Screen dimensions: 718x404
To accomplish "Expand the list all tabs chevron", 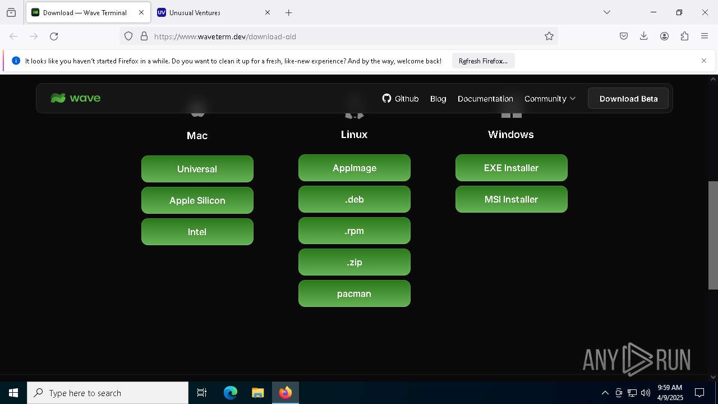I will click(x=607, y=12).
